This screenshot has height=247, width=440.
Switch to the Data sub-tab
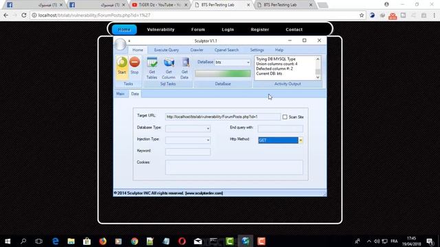coord(135,94)
